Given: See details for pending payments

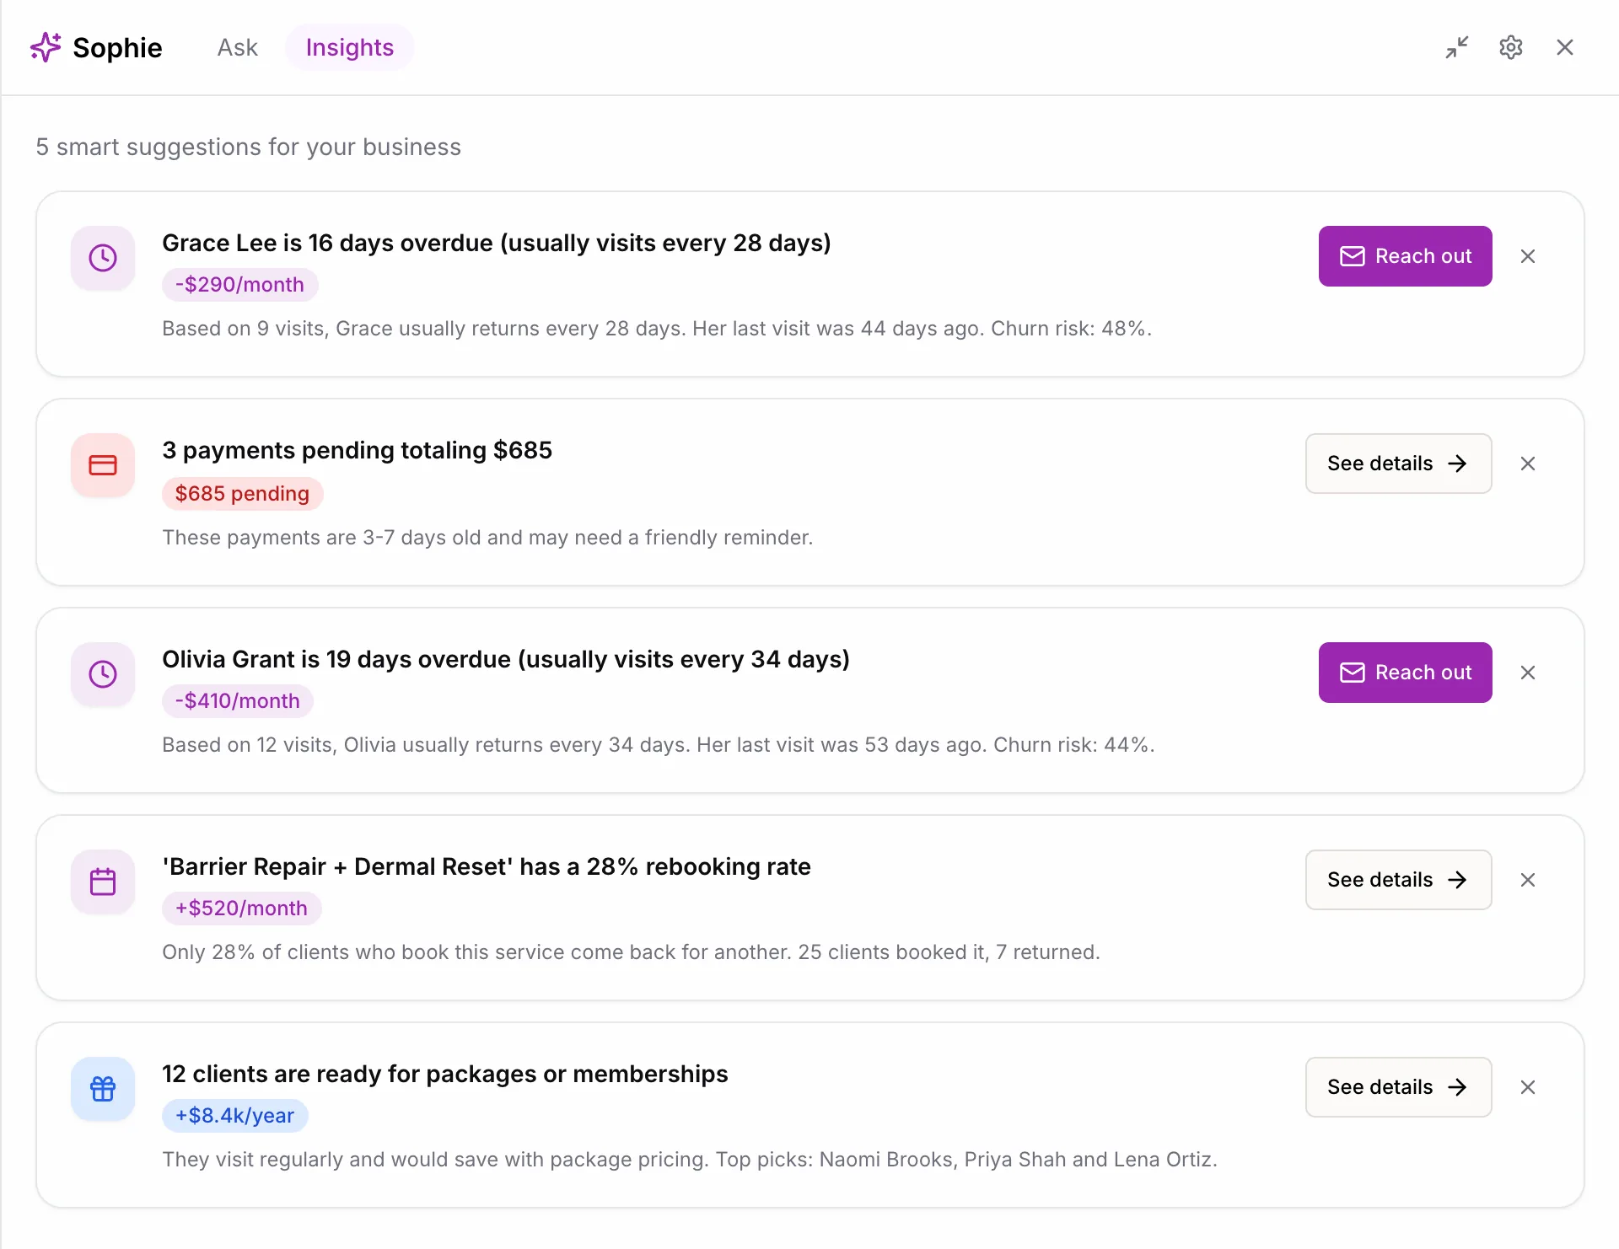Looking at the screenshot, I should (1398, 464).
